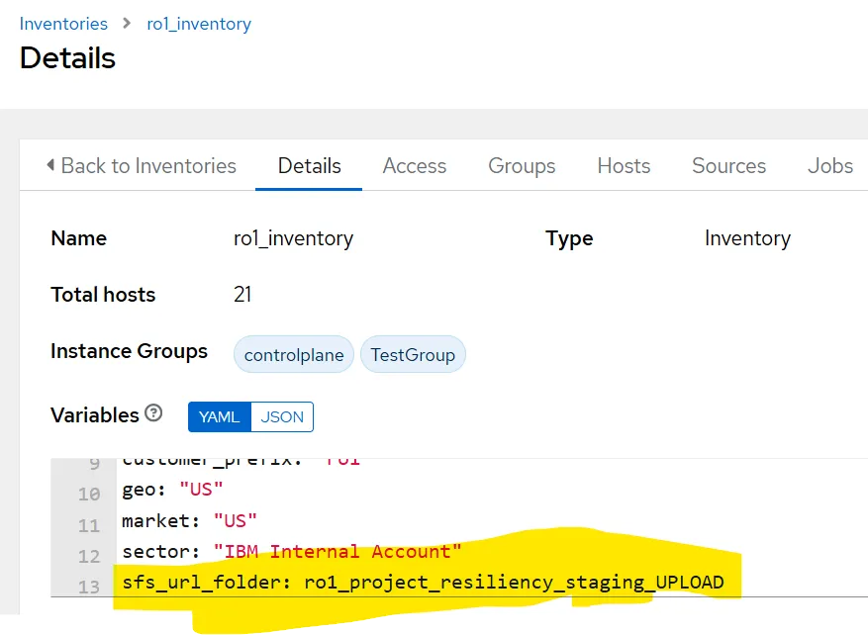The height and width of the screenshot is (635, 868).
Task: Switch variables view to YAML
Action: pos(220,416)
